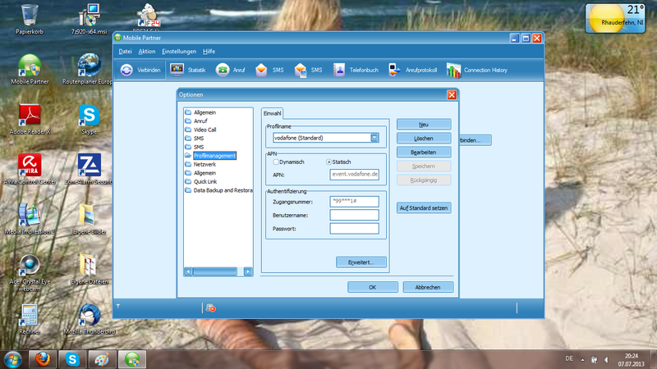657x369 pixels.
Task: Open the Einstellungen menu
Action: coord(178,52)
